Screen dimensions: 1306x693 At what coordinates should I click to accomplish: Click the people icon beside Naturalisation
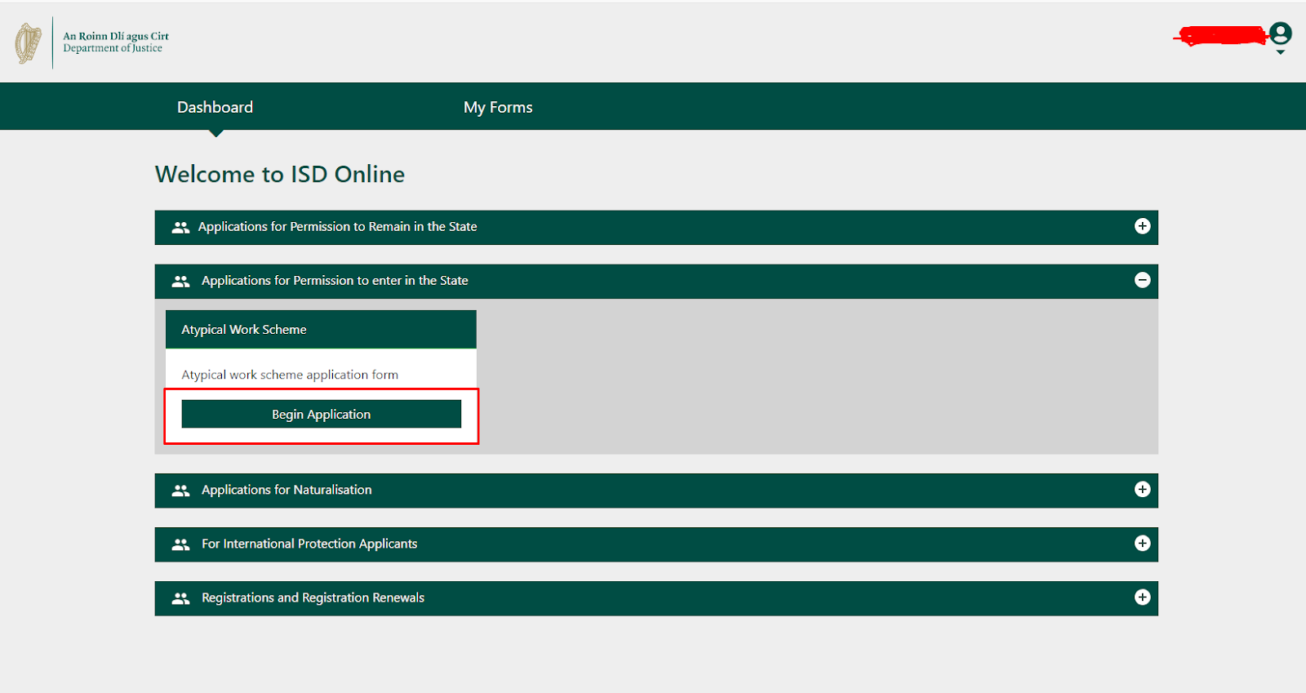(x=180, y=491)
